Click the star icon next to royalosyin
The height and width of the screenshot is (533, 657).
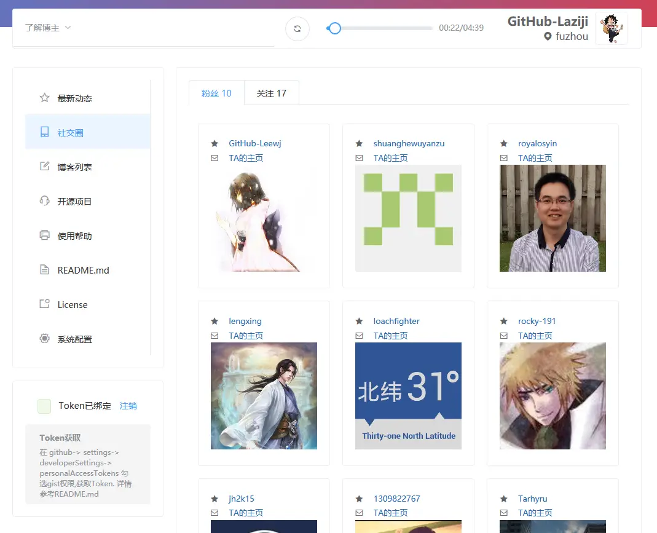click(503, 144)
